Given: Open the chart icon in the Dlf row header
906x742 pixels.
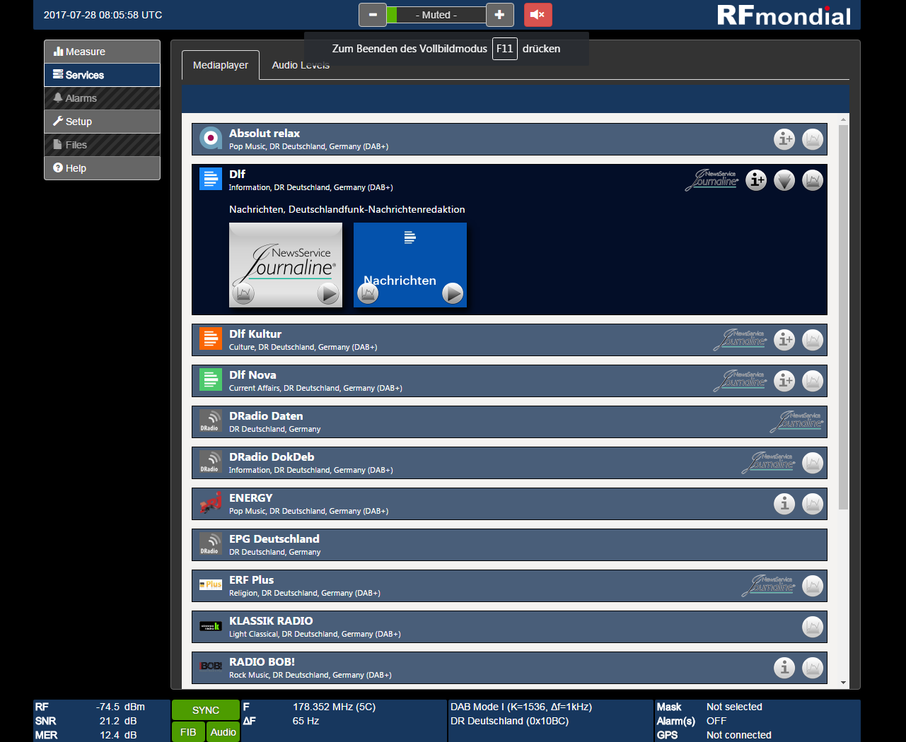Looking at the screenshot, I should 813,180.
